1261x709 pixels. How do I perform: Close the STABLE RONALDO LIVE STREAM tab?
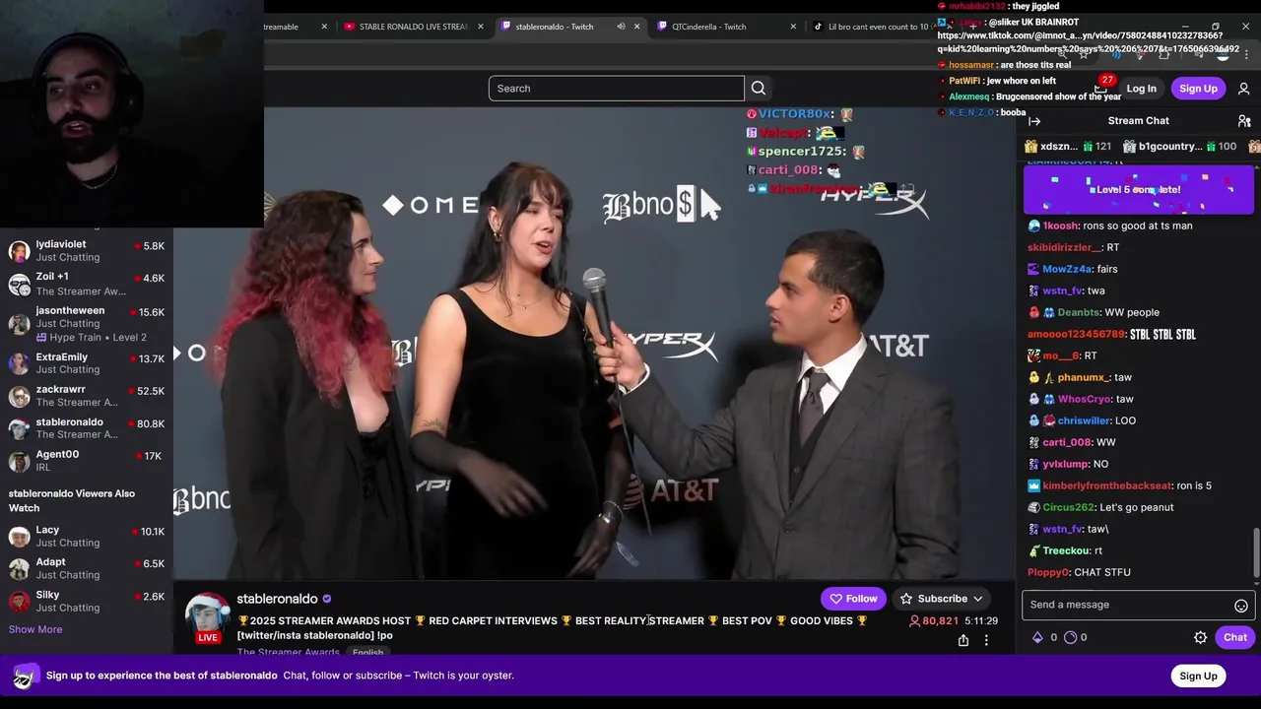pyautogui.click(x=481, y=27)
